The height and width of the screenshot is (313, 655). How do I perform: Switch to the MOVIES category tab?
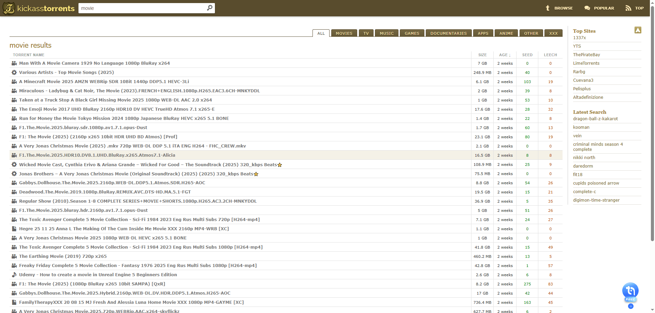pyautogui.click(x=344, y=33)
